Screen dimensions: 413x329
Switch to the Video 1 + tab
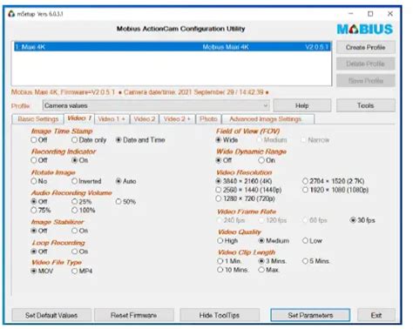(112, 119)
